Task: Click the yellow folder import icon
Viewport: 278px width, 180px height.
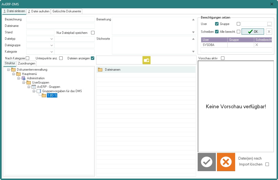Action: 146,60
